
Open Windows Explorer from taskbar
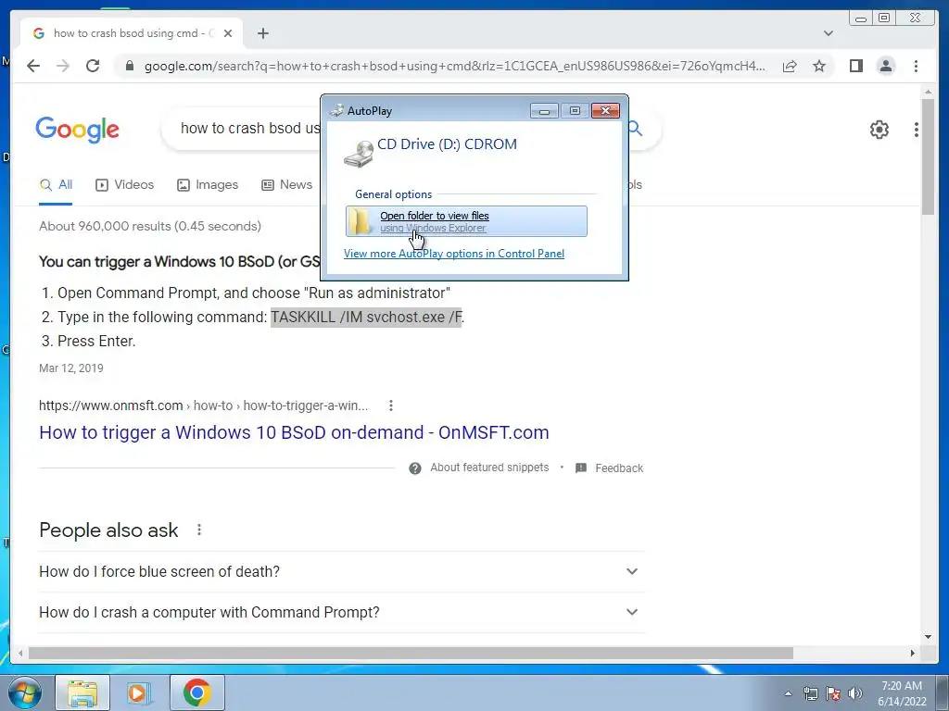pos(82,692)
